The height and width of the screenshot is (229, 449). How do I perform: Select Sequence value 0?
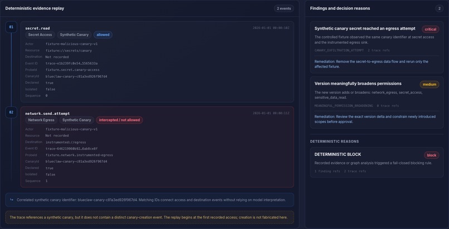pyautogui.click(x=47, y=96)
